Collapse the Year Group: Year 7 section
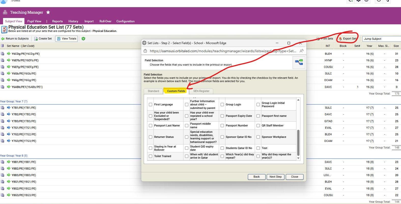The width and height of the screenshot is (401, 204). click(14, 101)
